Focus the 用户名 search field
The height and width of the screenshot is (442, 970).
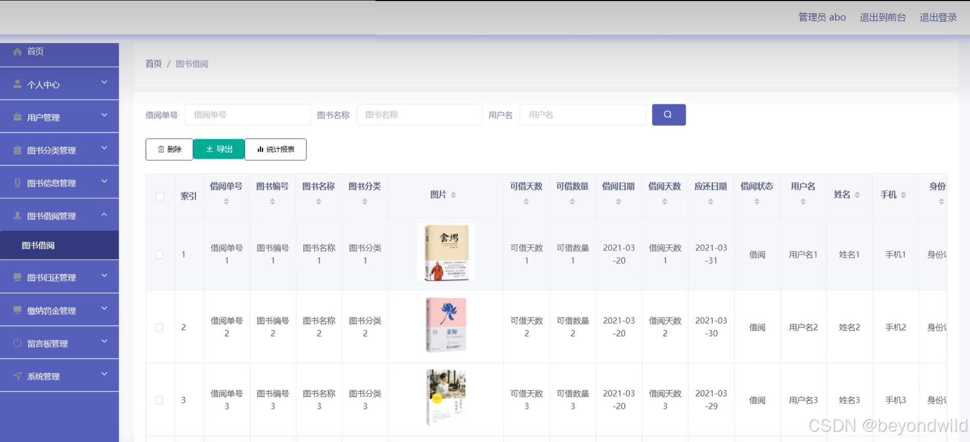pos(583,115)
